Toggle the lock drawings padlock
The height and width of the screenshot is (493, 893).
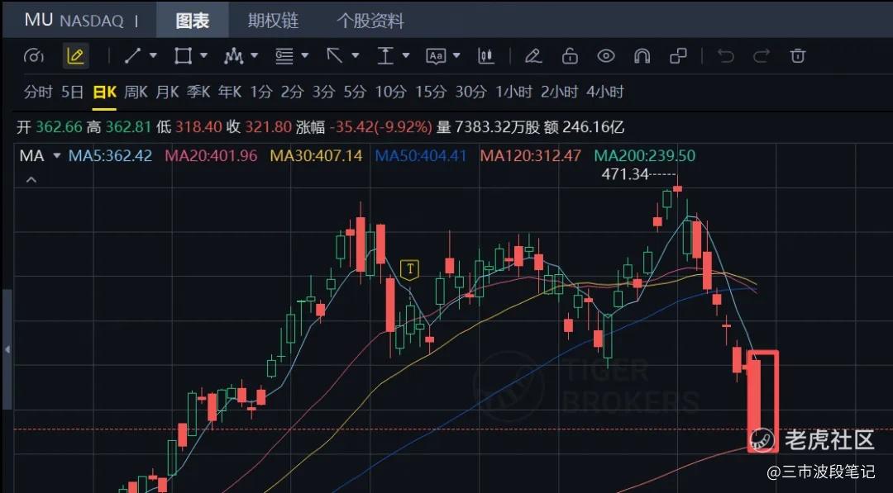point(570,55)
